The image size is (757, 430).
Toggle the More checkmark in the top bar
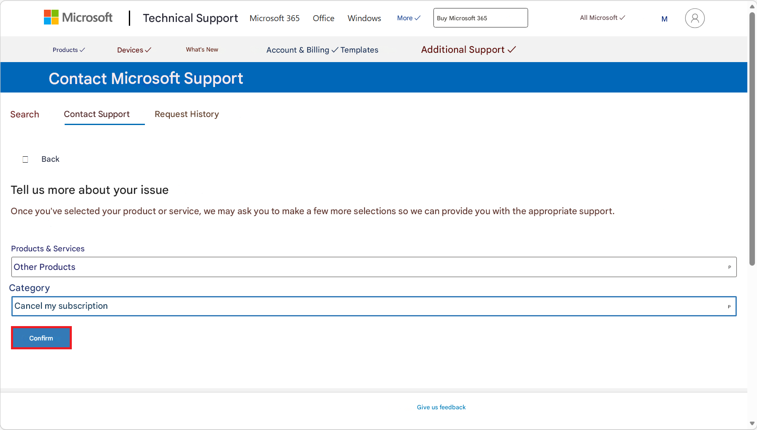417,18
